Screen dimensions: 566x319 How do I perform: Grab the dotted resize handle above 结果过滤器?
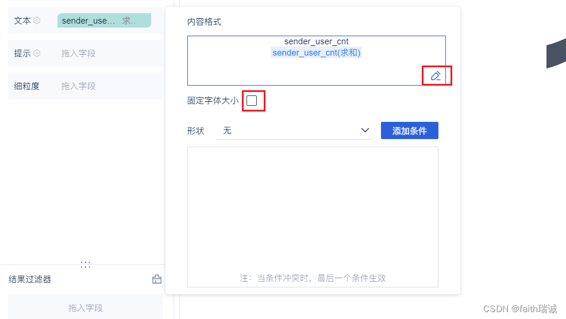pyautogui.click(x=86, y=264)
